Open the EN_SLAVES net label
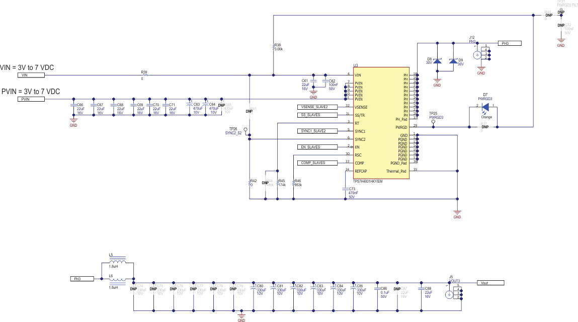The image size is (578, 322). 317,146
